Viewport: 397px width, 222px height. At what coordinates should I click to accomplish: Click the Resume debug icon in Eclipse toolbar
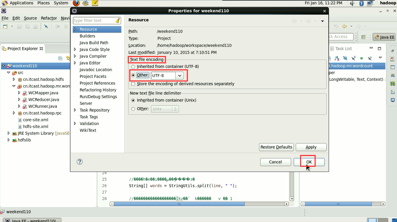tap(58, 26)
